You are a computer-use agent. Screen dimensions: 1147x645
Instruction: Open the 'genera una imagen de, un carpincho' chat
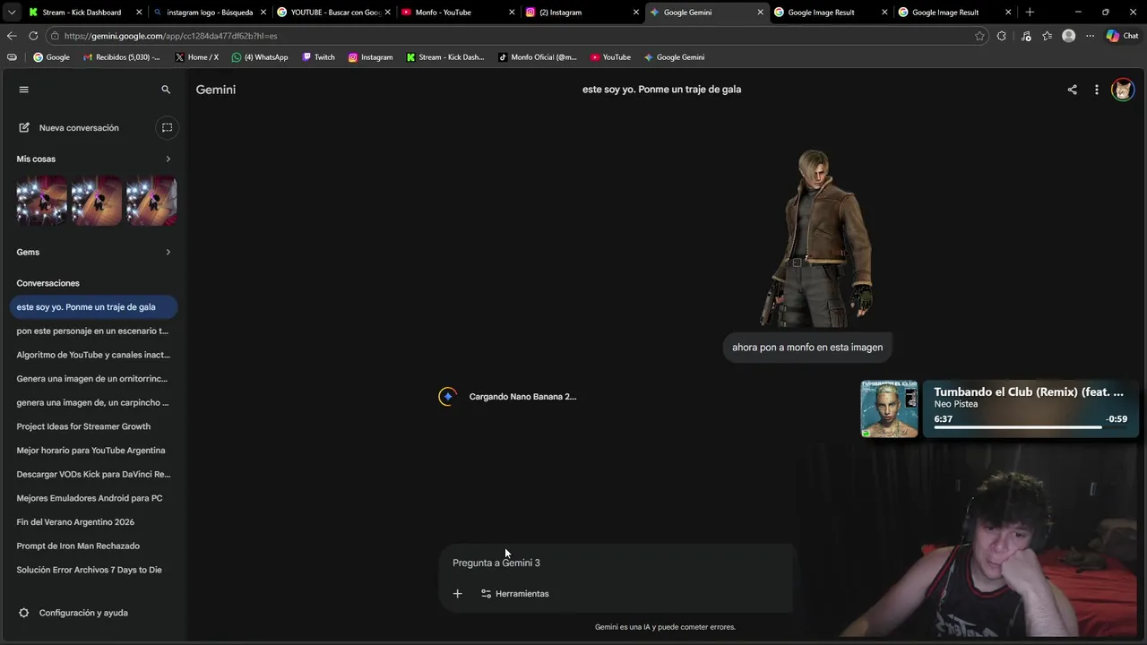click(x=94, y=403)
